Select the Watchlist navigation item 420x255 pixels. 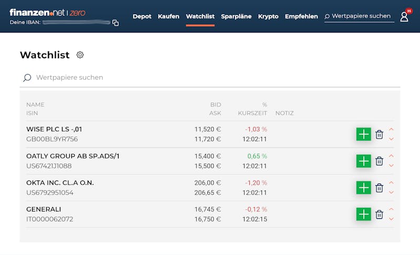click(x=200, y=16)
